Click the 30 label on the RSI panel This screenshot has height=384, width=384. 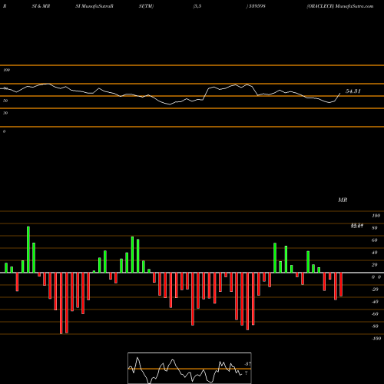(x=5, y=113)
